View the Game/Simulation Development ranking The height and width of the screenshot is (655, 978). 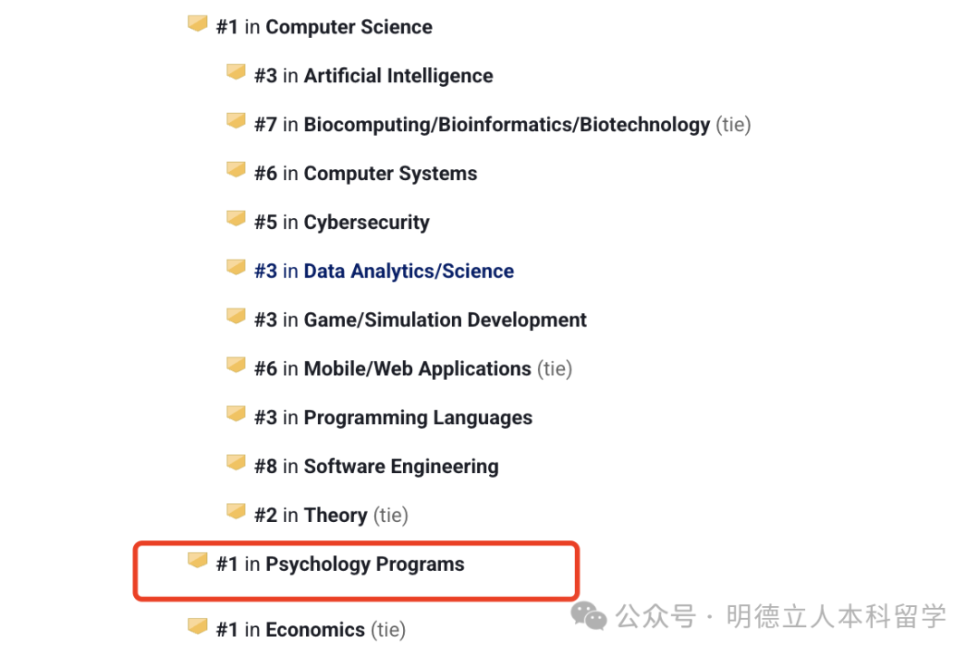[445, 320]
